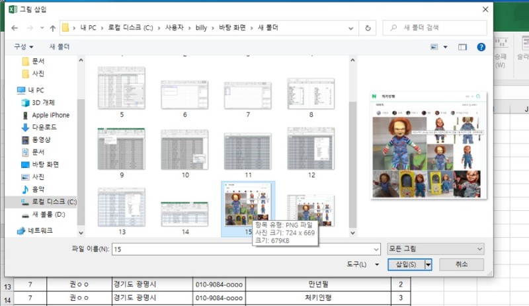Click the 새 폴더 검색 search box
Image resolution: width=529 pixels, height=306 pixels.
[435, 28]
